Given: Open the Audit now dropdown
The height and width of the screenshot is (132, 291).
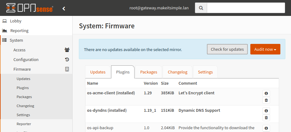Looking at the screenshot, I should click(265, 49).
